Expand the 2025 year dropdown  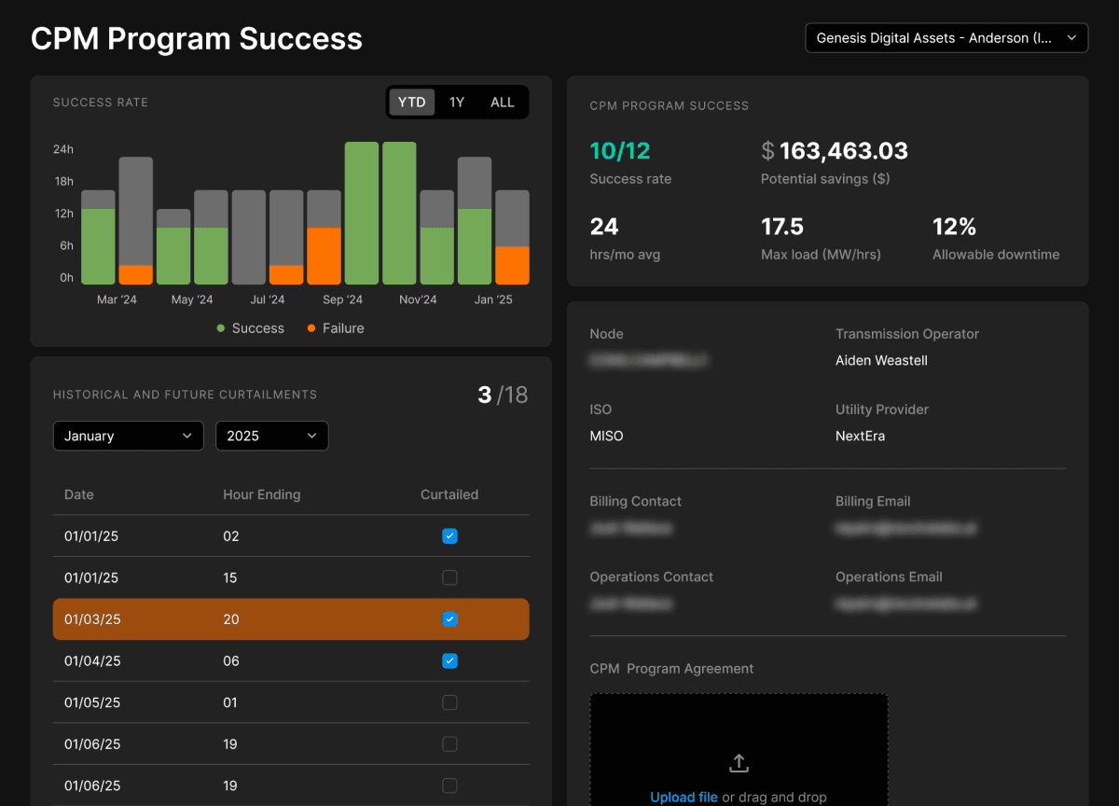271,436
